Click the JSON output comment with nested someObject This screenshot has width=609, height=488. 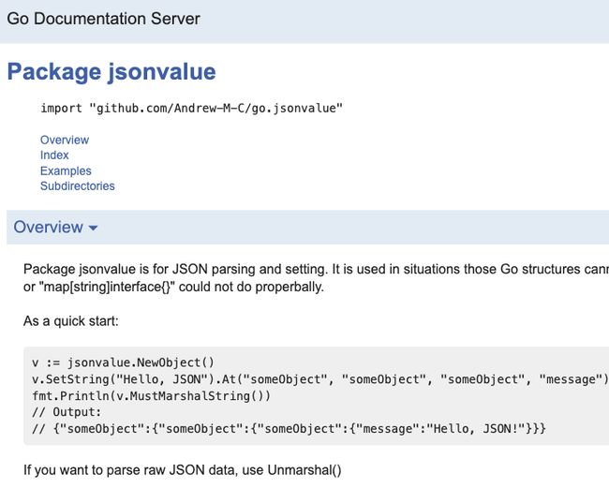click(289, 429)
